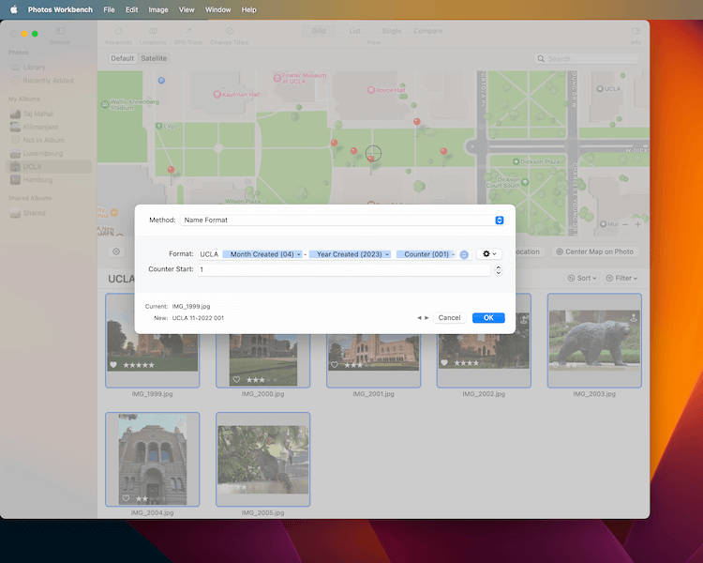Click Center Map on Photo button
The height and width of the screenshot is (563, 703).
pos(594,251)
